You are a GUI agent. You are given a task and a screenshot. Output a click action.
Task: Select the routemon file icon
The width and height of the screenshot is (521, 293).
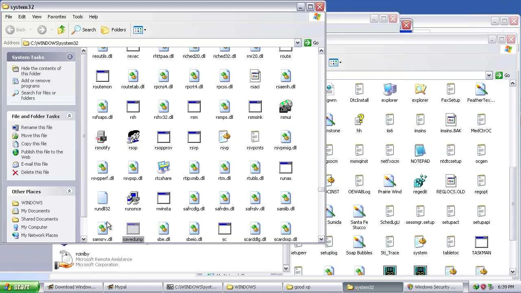coord(103,76)
